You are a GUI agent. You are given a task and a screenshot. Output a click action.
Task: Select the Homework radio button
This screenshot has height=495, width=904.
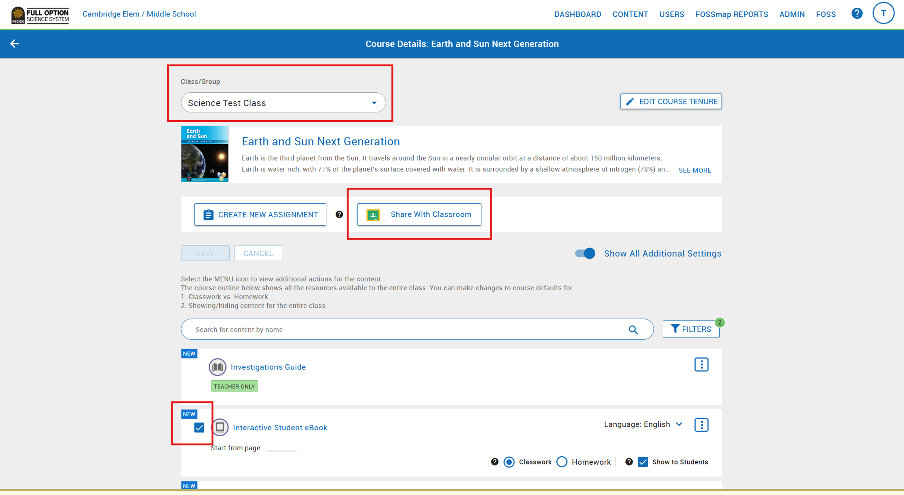click(562, 462)
